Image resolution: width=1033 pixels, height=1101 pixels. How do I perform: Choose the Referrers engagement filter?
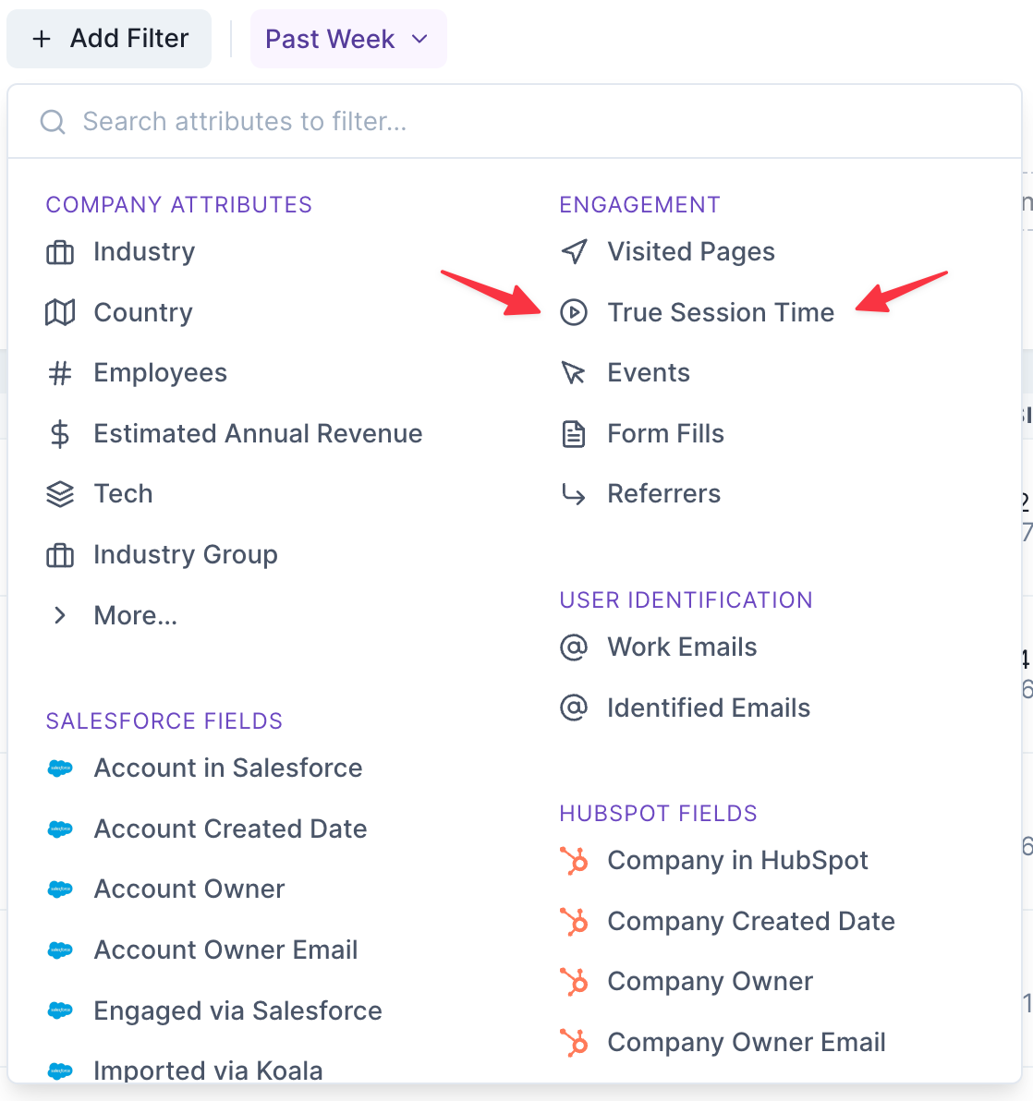663,494
